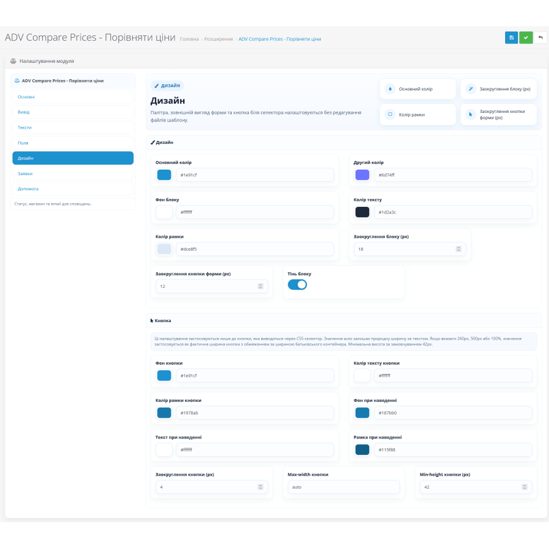
Task: Click the green checkmark apply button
Action: coord(526,37)
